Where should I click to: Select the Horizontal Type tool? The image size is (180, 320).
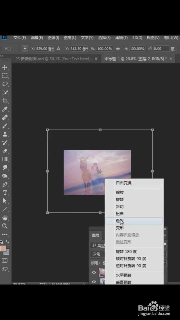pyautogui.click(x=5, y=193)
